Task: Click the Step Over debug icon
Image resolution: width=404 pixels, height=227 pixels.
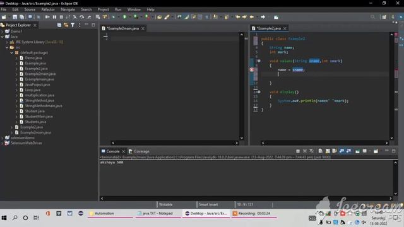Action: pos(81,17)
